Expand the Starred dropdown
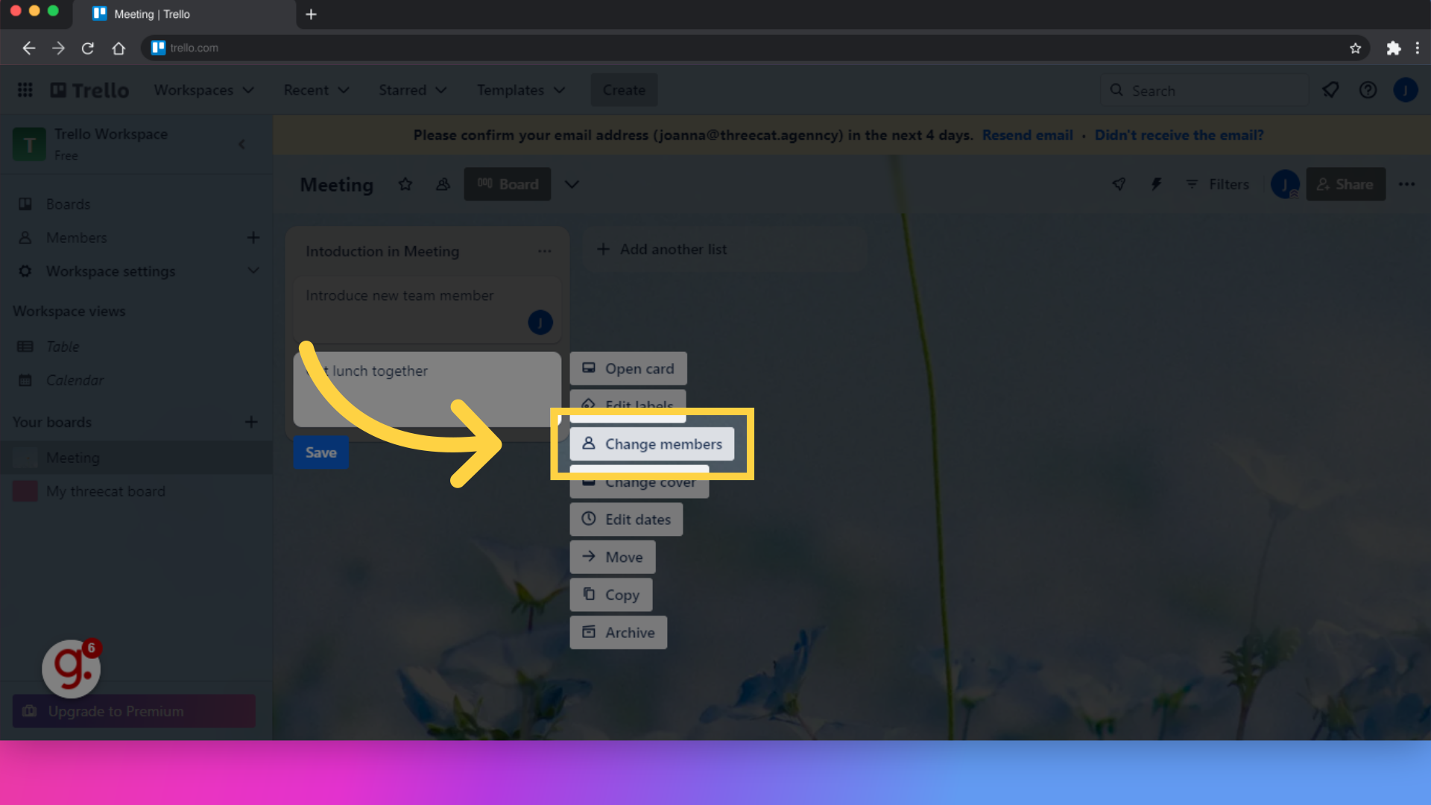1431x805 pixels. [412, 90]
